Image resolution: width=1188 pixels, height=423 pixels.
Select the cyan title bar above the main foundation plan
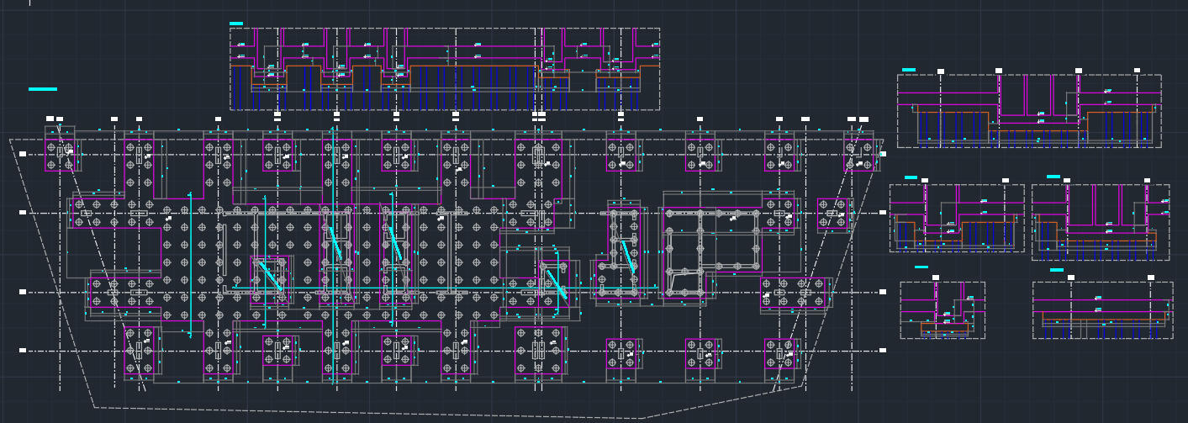[43, 88]
